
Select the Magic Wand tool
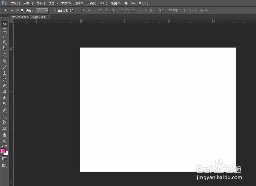point(4,42)
